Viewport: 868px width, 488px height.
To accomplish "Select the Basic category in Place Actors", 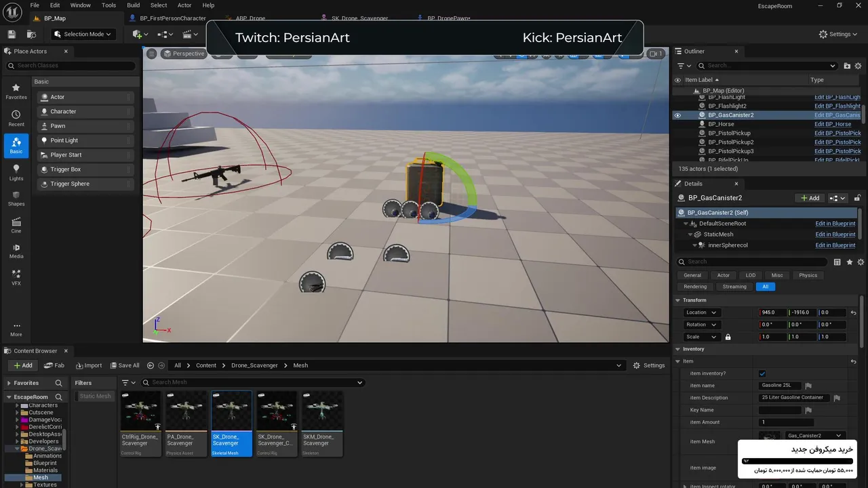I will point(16,145).
